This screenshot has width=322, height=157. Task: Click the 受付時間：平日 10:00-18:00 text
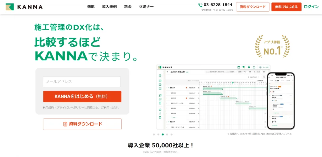217,10
